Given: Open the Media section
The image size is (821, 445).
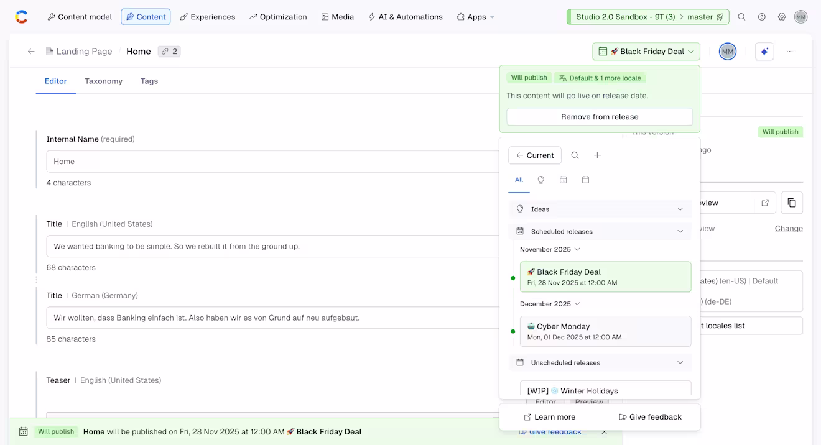Looking at the screenshot, I should click(337, 17).
